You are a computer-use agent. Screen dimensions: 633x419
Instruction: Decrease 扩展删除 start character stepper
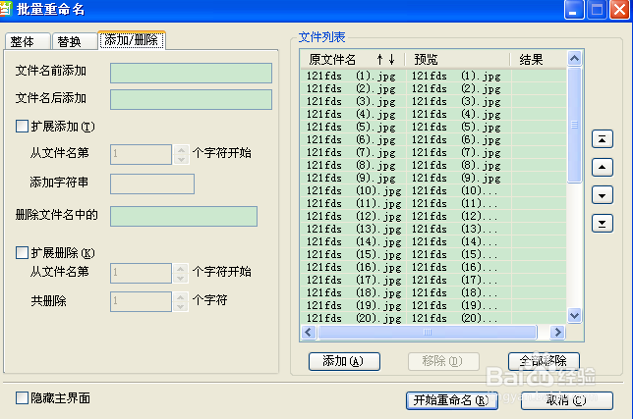tap(181, 279)
